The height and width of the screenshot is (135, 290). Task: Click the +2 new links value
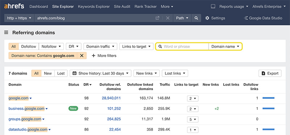tap(216, 109)
